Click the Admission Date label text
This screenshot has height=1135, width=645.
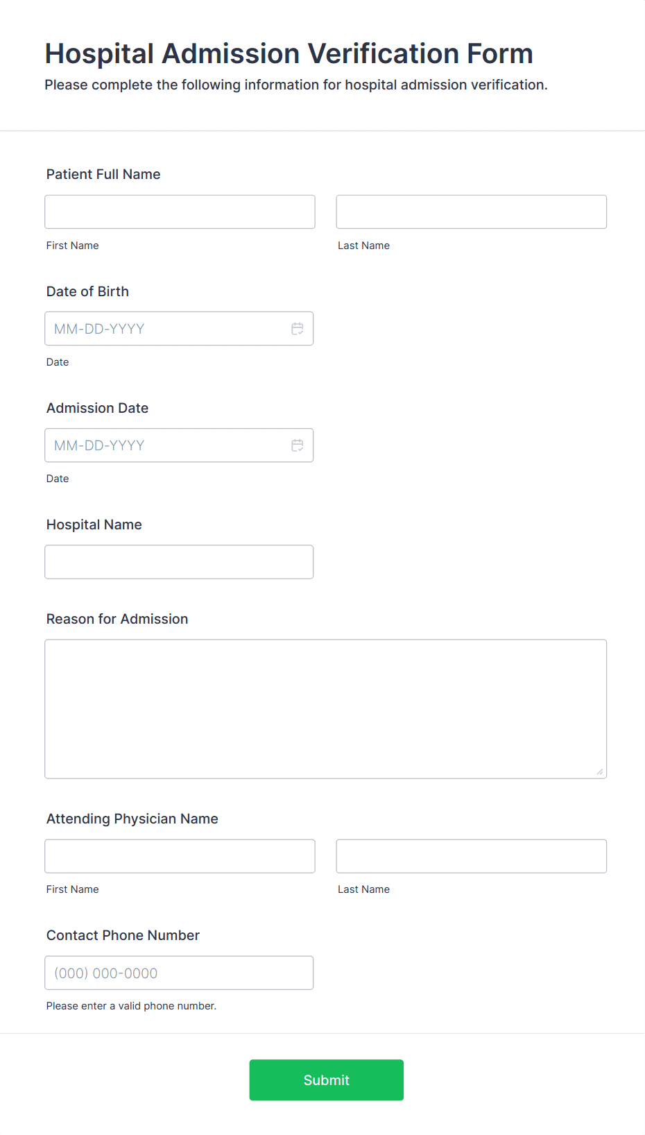[97, 408]
